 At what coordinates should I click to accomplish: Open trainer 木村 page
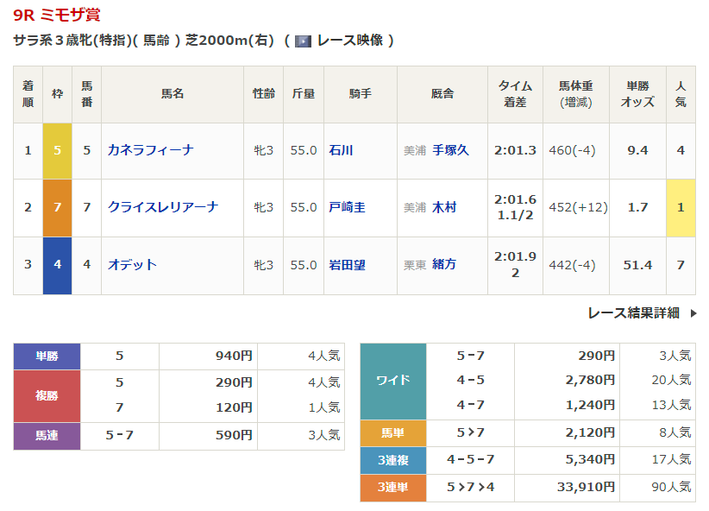pos(444,207)
